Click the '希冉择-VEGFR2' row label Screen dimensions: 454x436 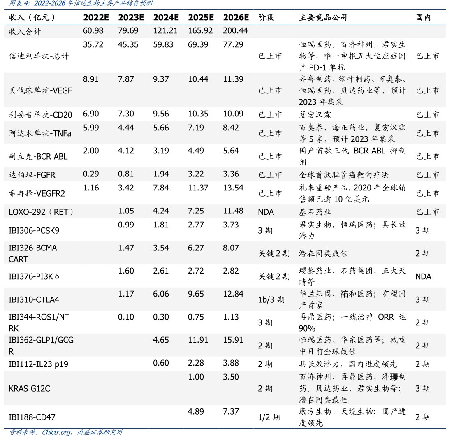37,193
